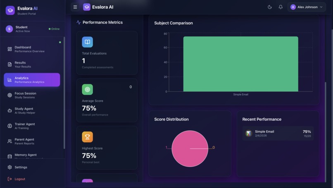Open the Focus Session menu item

click(32, 95)
